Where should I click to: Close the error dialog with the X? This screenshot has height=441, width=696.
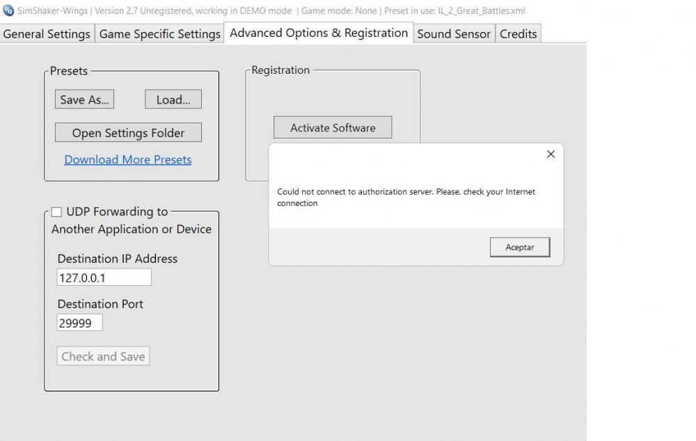click(x=551, y=154)
